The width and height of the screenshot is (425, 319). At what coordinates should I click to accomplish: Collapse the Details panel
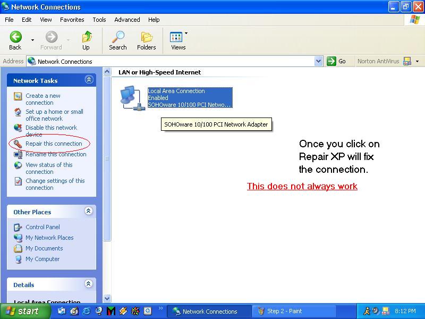tap(89, 284)
